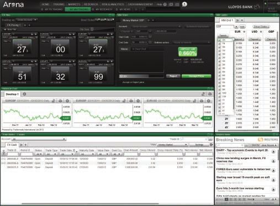Open the Help question mark icon
The image size is (280, 206).
[165, 4]
